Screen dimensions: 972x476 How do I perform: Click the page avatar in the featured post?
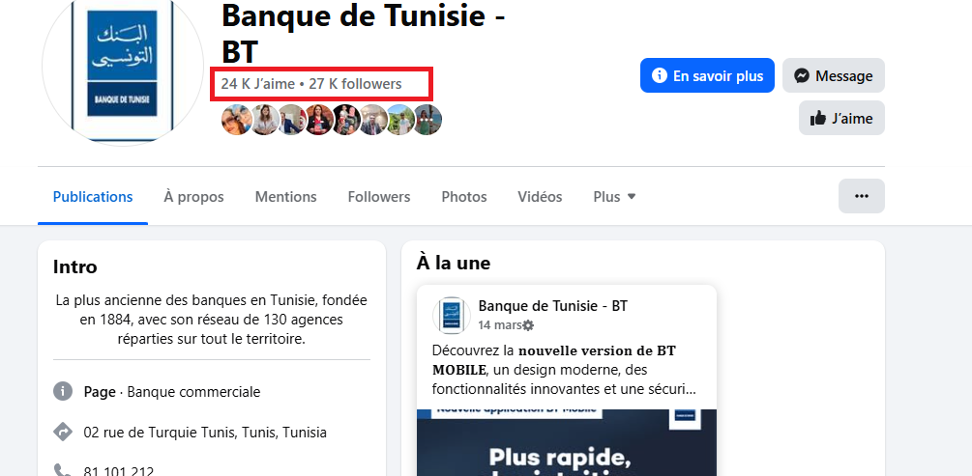(x=452, y=316)
